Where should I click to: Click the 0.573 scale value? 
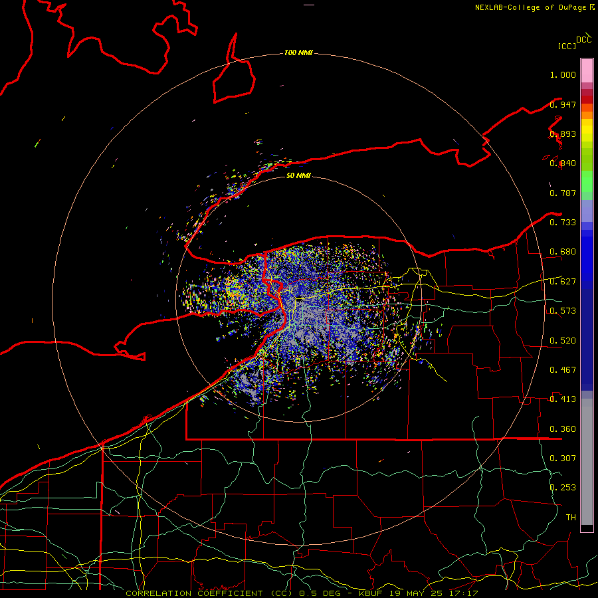tap(563, 311)
